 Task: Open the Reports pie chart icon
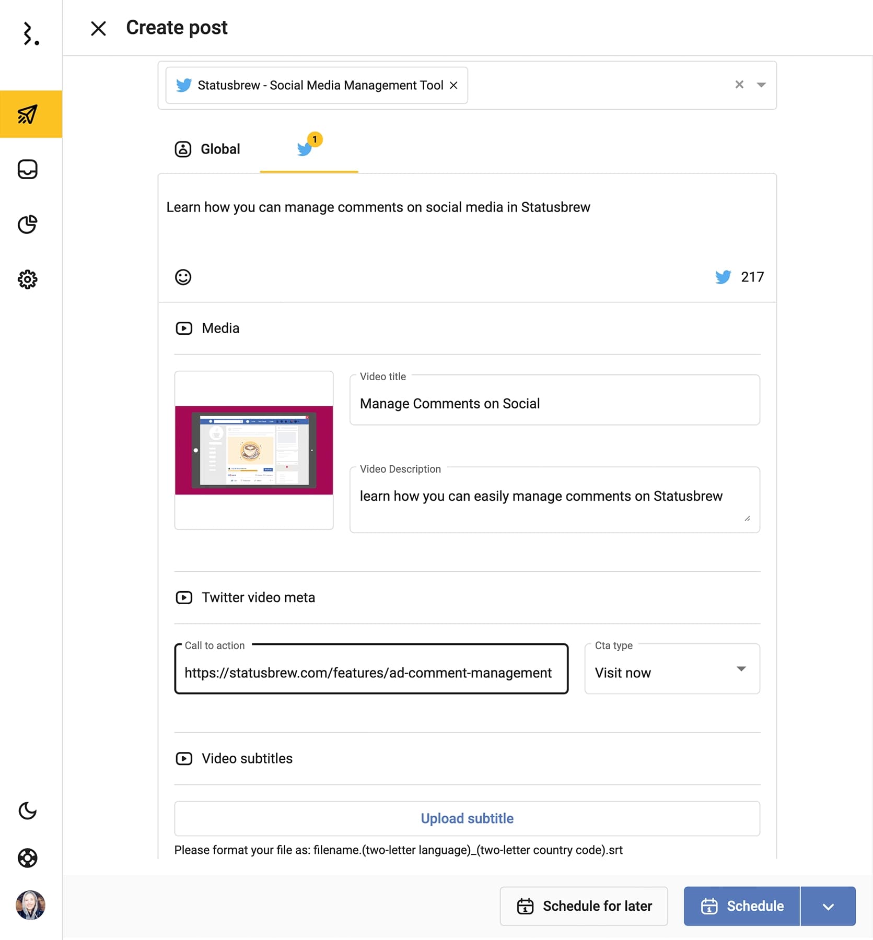click(28, 225)
